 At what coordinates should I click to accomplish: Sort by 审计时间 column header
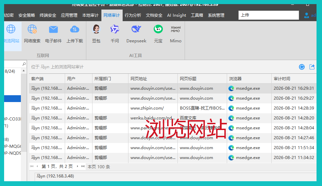(294, 79)
